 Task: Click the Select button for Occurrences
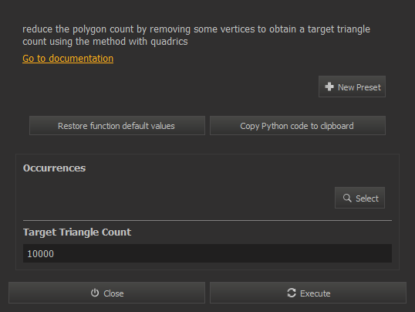pos(359,198)
